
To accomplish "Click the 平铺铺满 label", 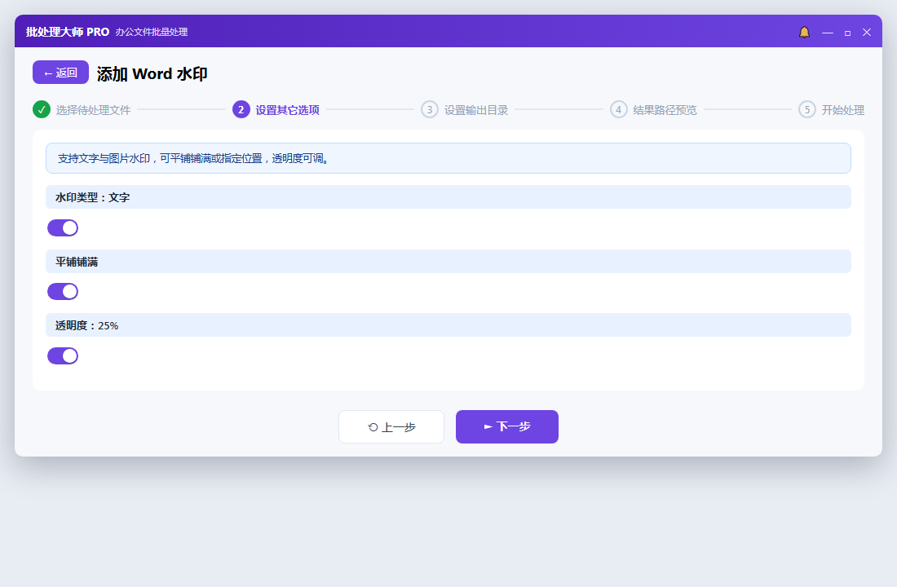I will click(x=77, y=262).
